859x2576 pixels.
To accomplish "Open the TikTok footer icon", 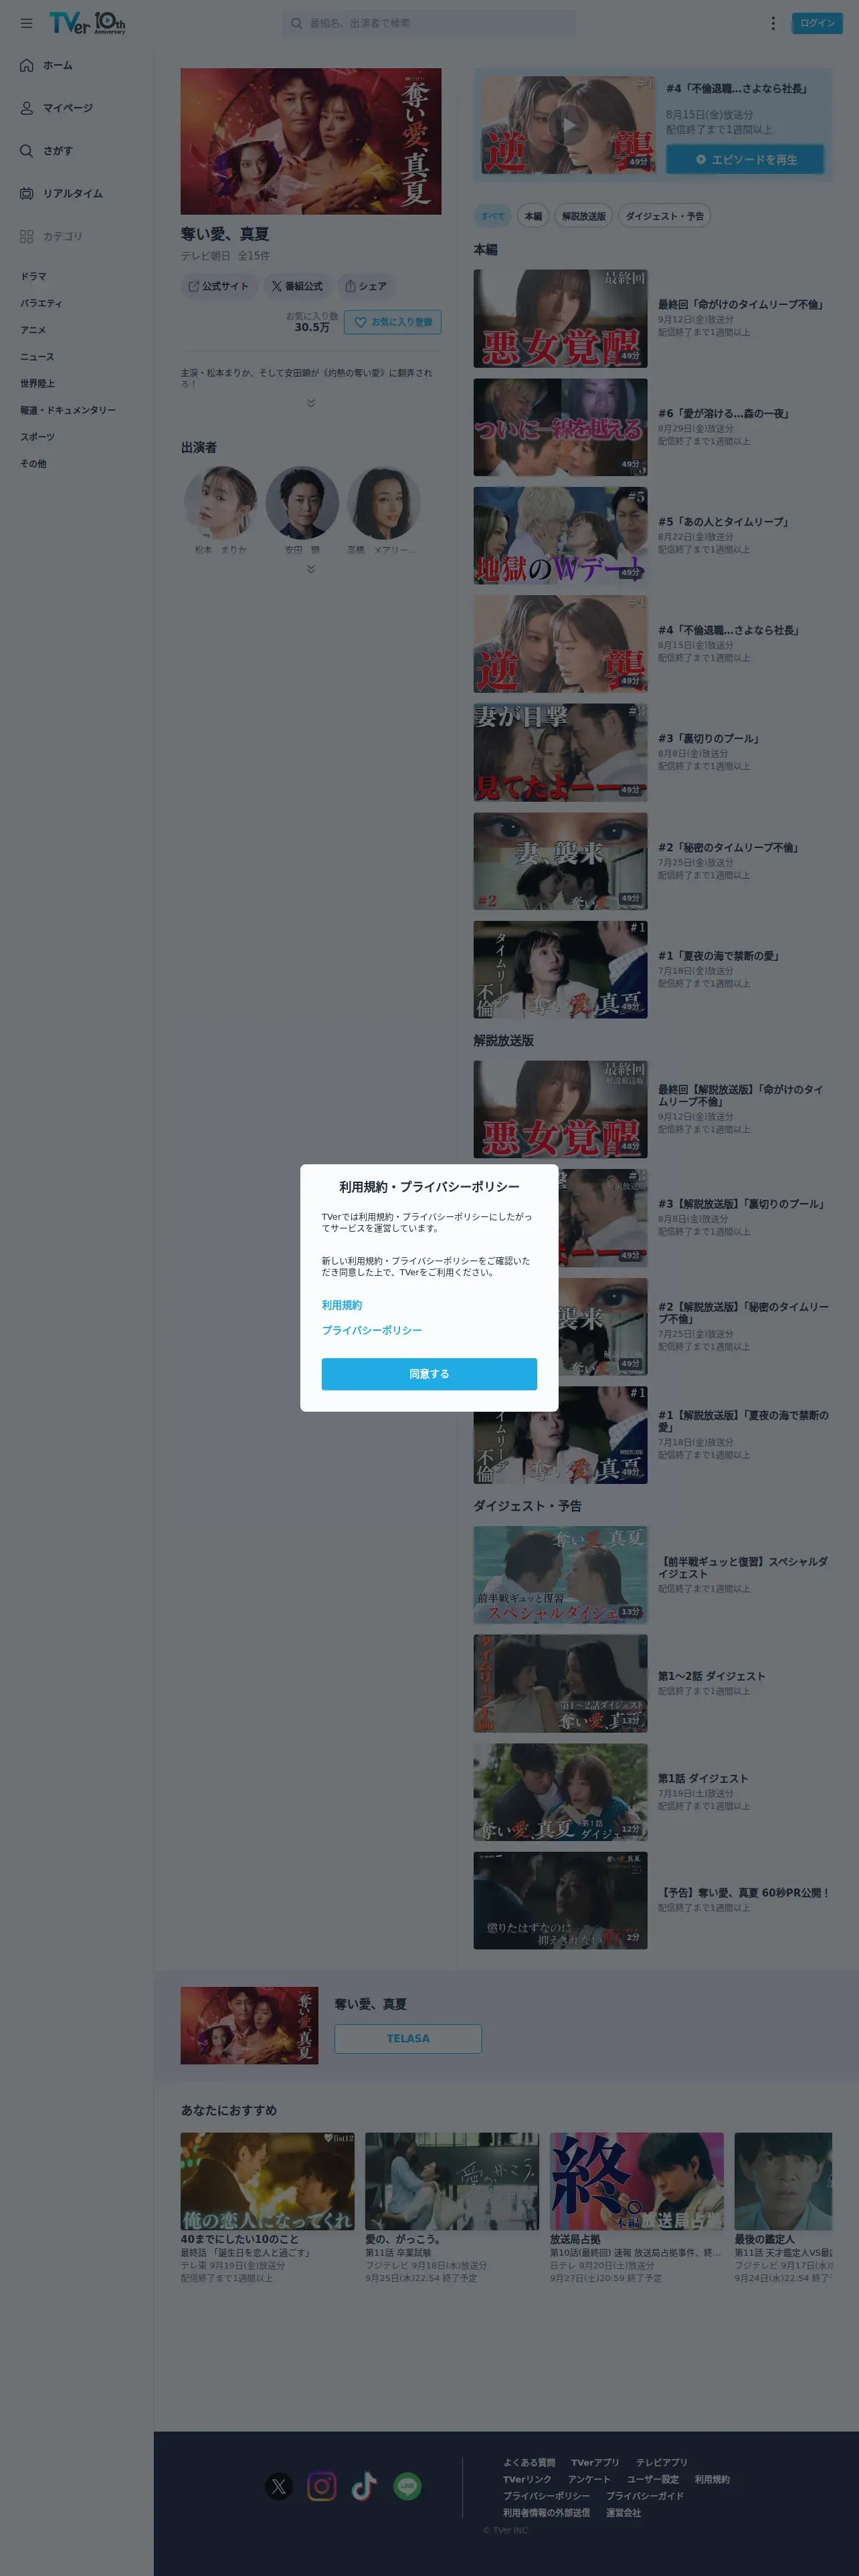I will click(364, 2486).
